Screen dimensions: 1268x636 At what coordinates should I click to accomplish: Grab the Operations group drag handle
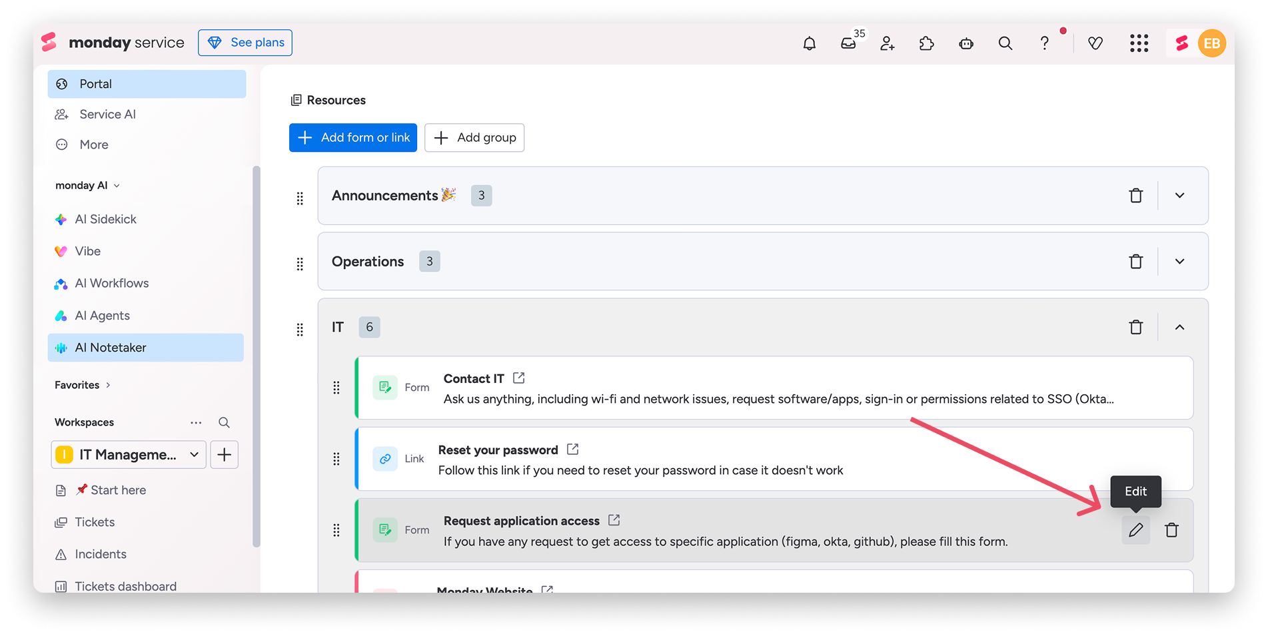(x=300, y=264)
